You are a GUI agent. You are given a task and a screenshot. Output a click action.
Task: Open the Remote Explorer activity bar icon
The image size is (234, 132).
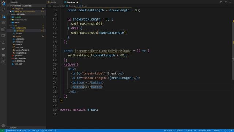(x=3, y=36)
